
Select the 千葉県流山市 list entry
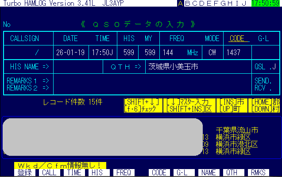[x=237, y=130]
